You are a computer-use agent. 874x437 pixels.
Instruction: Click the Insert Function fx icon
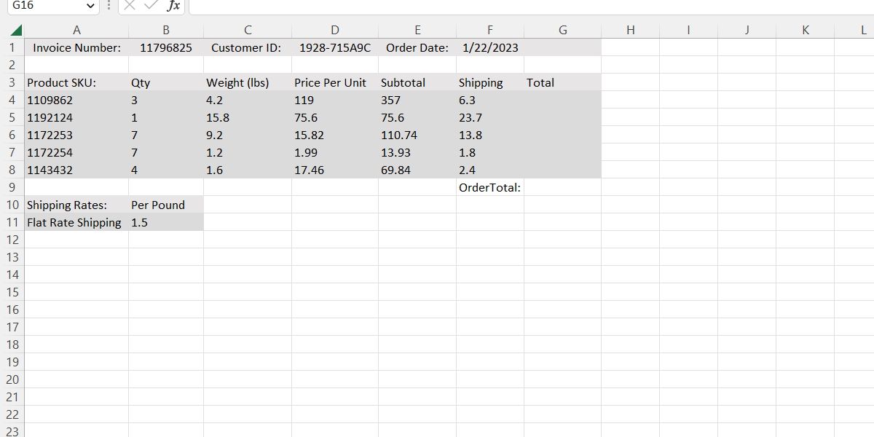pyautogui.click(x=173, y=6)
